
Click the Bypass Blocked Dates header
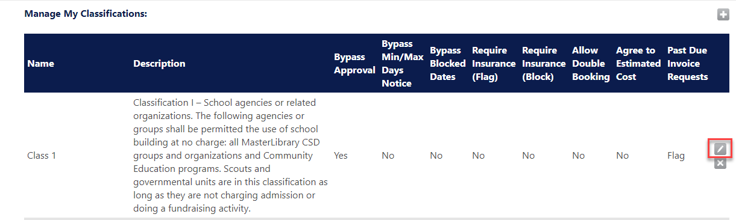448,64
